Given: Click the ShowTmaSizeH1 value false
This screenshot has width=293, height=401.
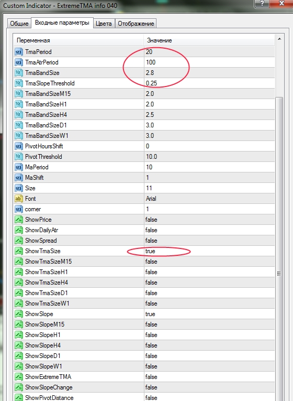Looking at the screenshot, I should tap(151, 272).
